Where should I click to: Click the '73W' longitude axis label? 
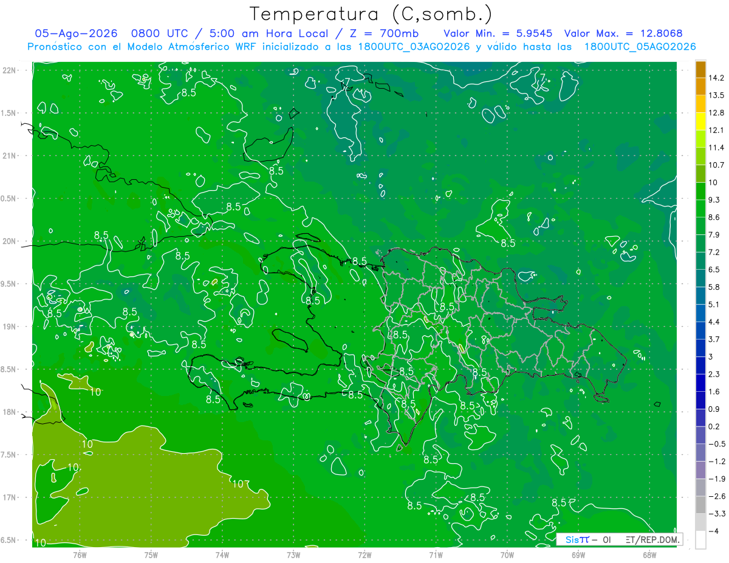tap(293, 555)
